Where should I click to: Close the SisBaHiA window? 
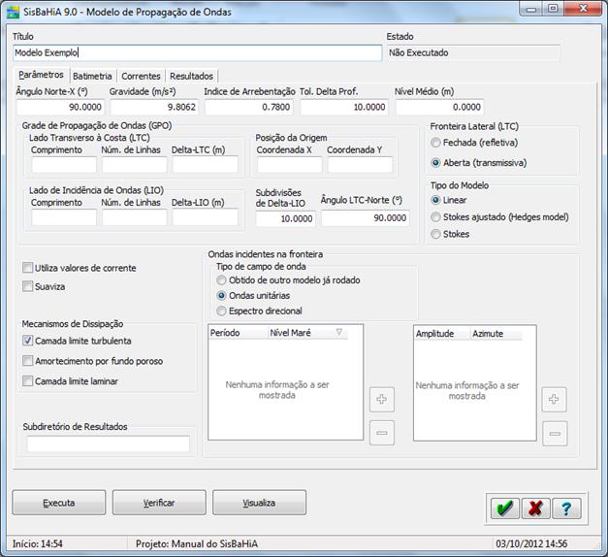tap(583, 9)
